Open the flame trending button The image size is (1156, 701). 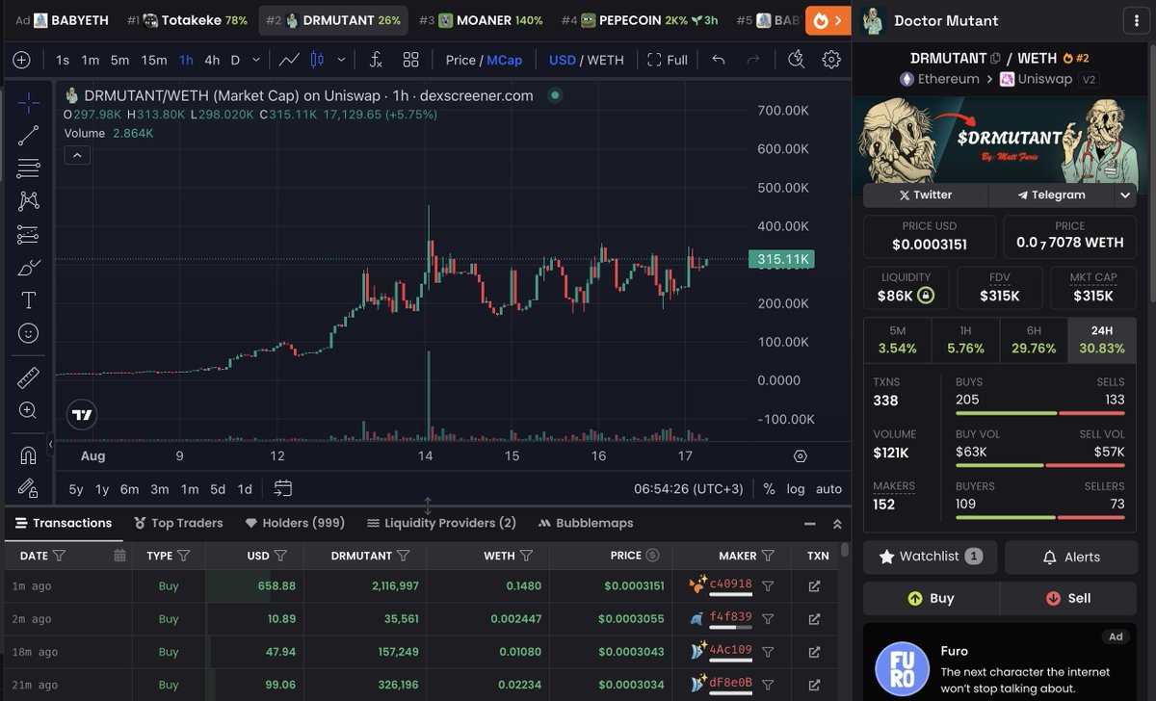pos(828,20)
